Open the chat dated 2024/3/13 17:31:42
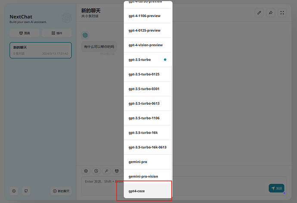Screen dimensions: 297x203 [41, 50]
